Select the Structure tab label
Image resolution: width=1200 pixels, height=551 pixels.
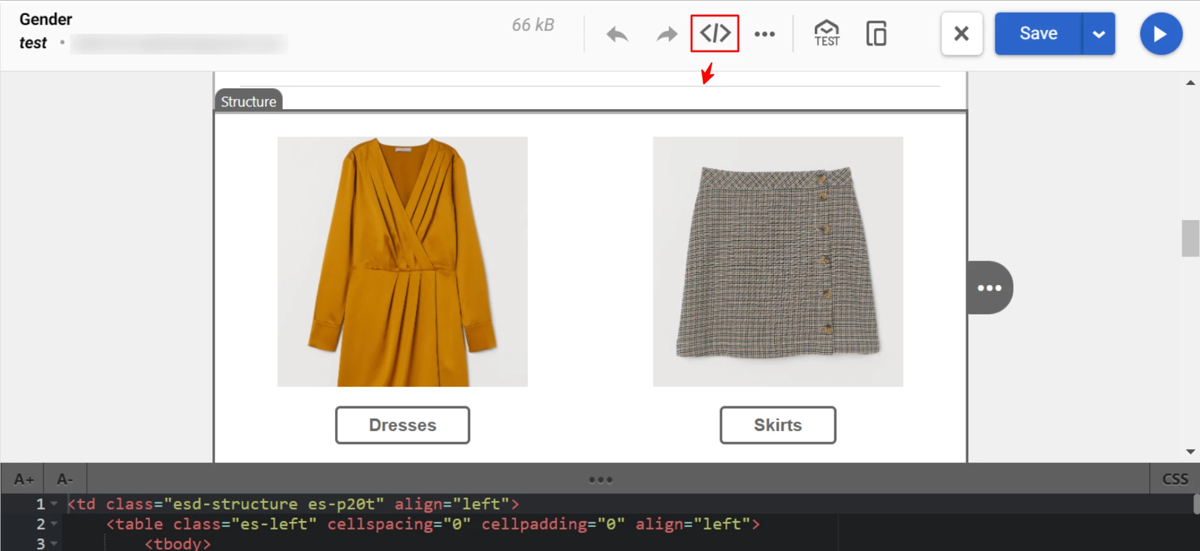point(248,101)
